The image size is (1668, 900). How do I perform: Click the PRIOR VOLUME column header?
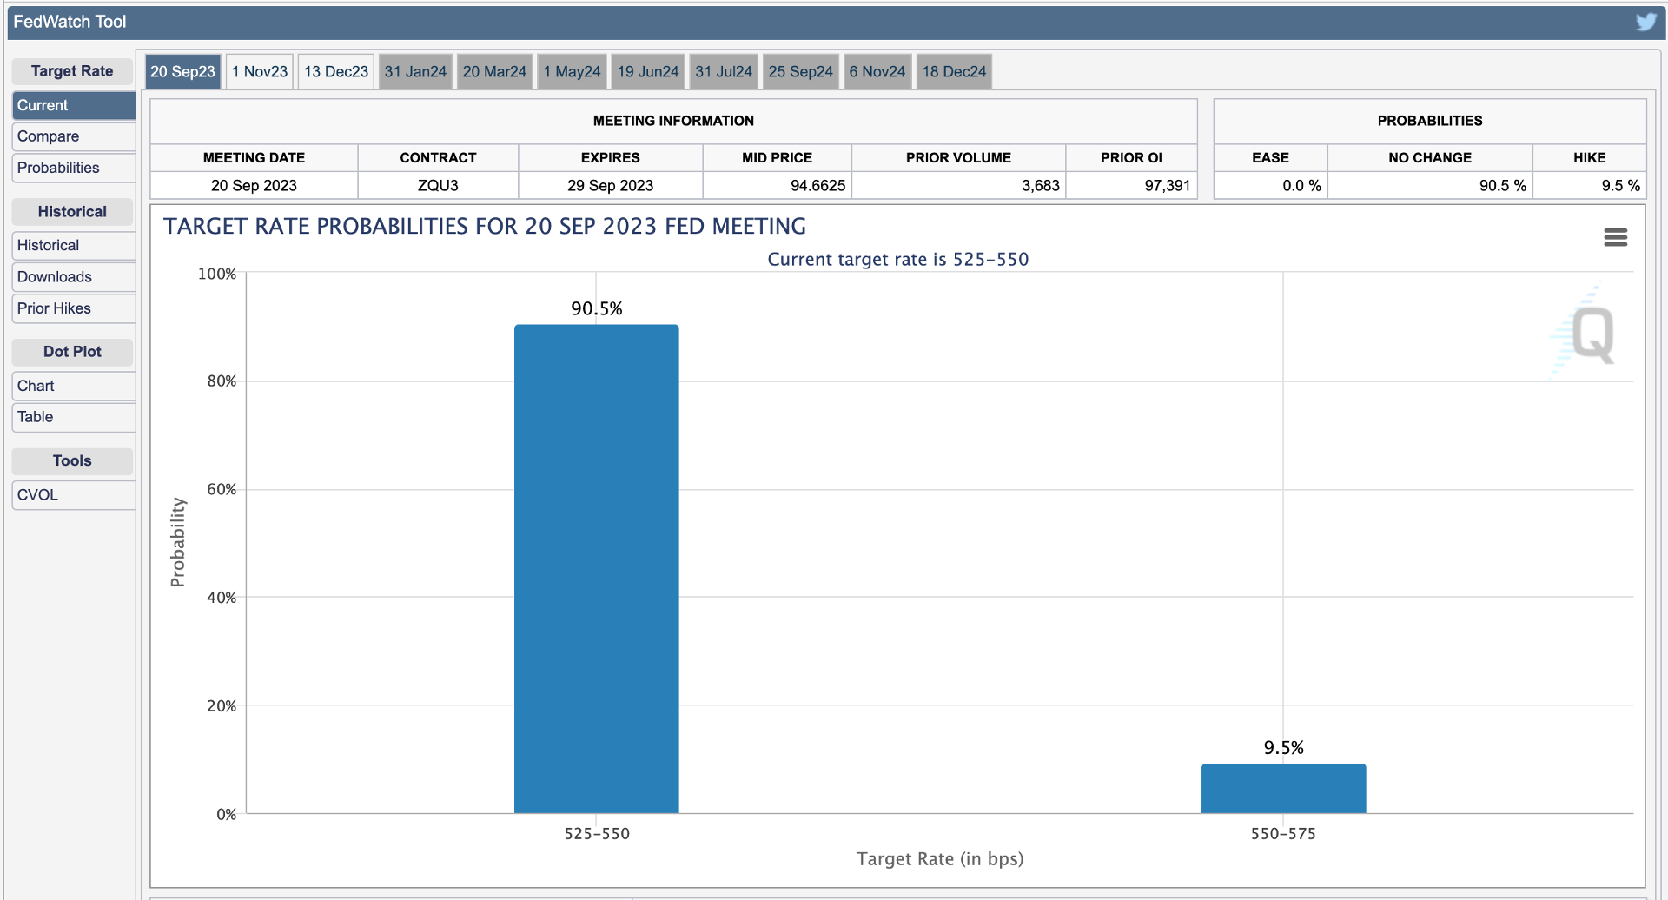pos(958,157)
